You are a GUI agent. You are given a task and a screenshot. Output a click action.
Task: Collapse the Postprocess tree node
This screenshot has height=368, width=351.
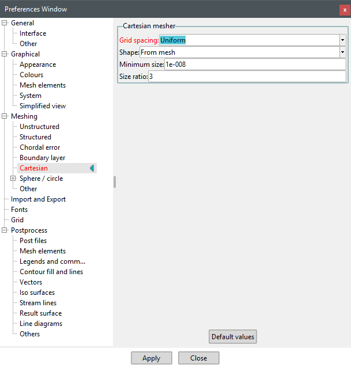pos(5,230)
